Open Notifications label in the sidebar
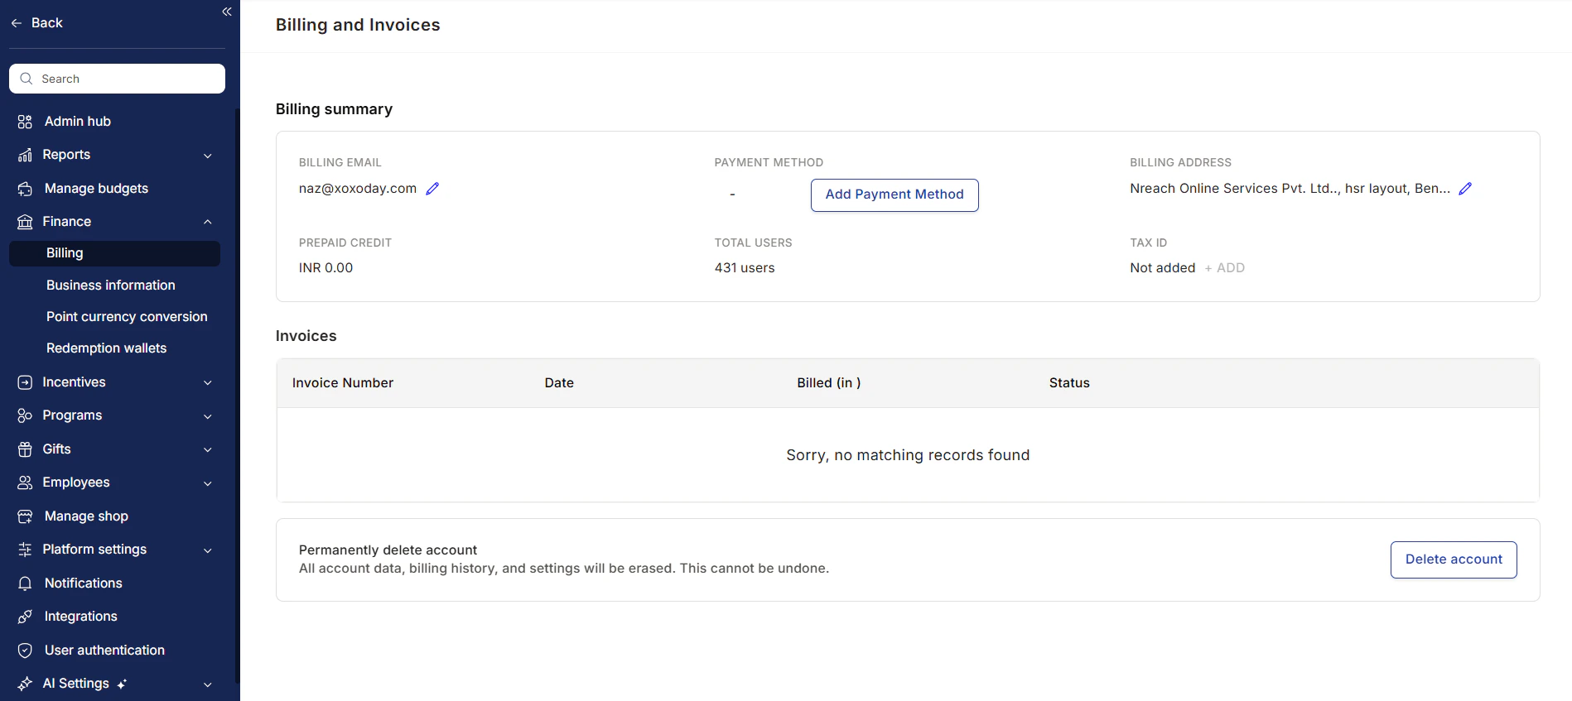The image size is (1572, 701). [84, 583]
